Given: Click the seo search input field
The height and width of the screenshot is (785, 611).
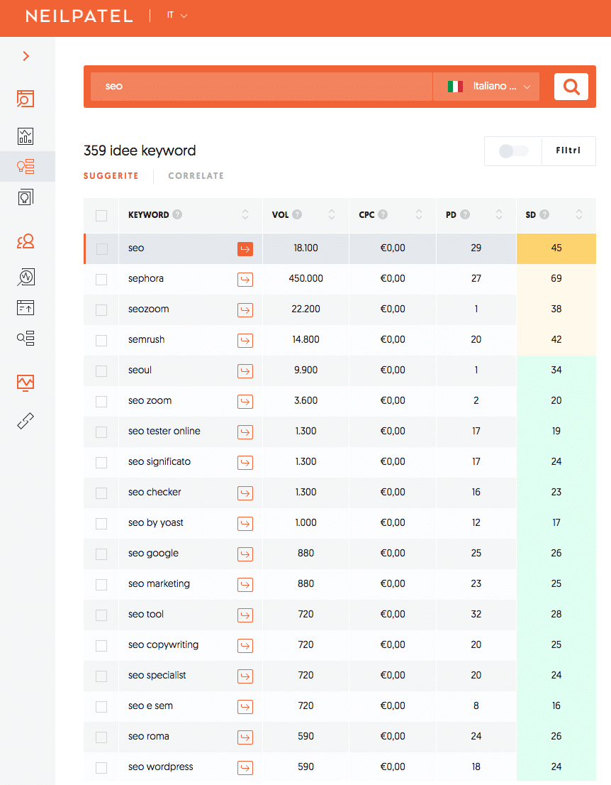Looking at the screenshot, I should tap(261, 87).
